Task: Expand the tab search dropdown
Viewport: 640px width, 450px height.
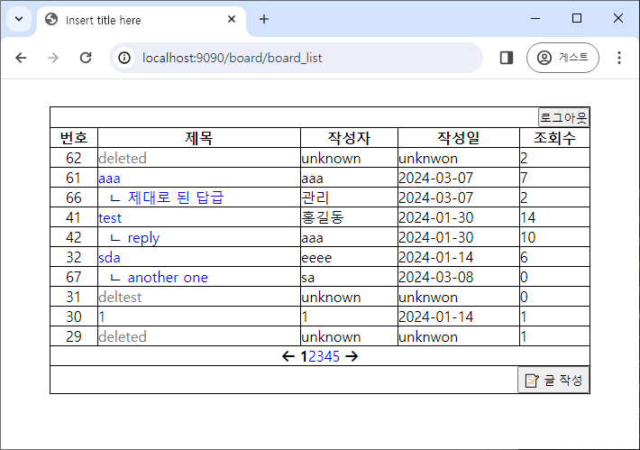Action: [x=19, y=19]
